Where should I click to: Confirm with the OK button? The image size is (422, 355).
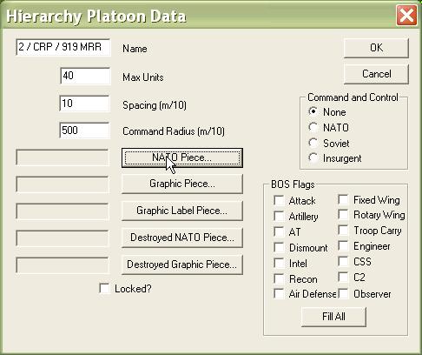point(376,48)
